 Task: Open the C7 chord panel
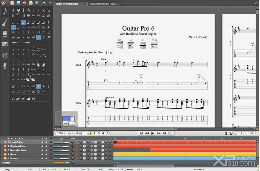coord(5,56)
